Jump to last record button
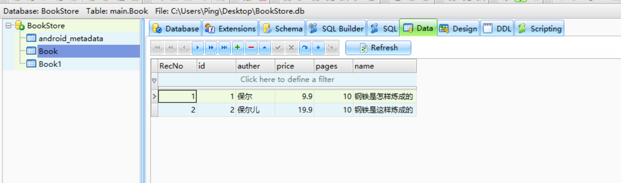 (224, 48)
